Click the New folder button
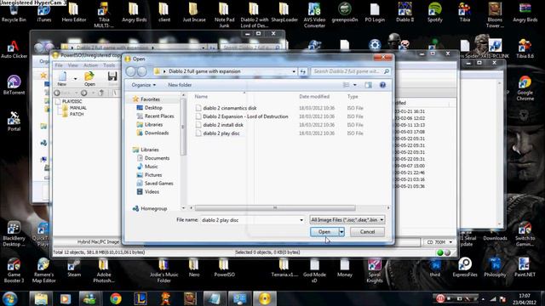The image size is (545, 306). point(180,85)
